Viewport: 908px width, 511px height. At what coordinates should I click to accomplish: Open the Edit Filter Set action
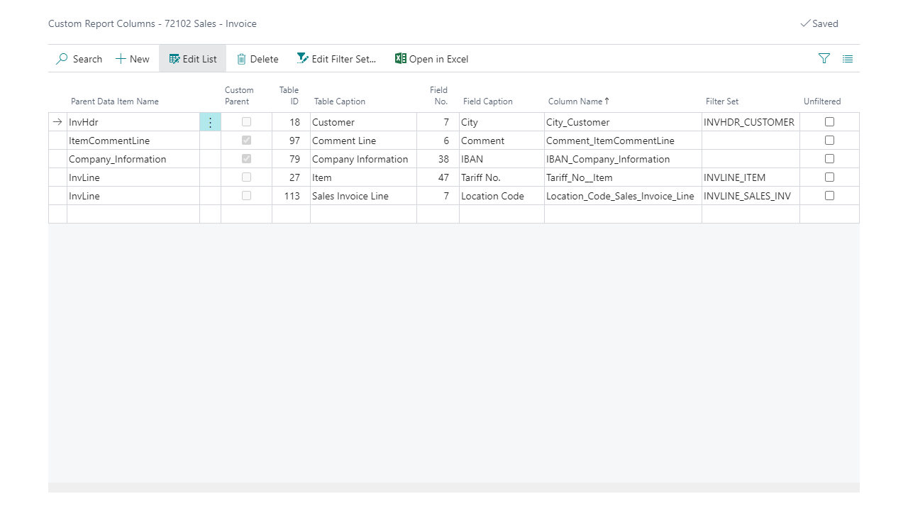coord(336,59)
